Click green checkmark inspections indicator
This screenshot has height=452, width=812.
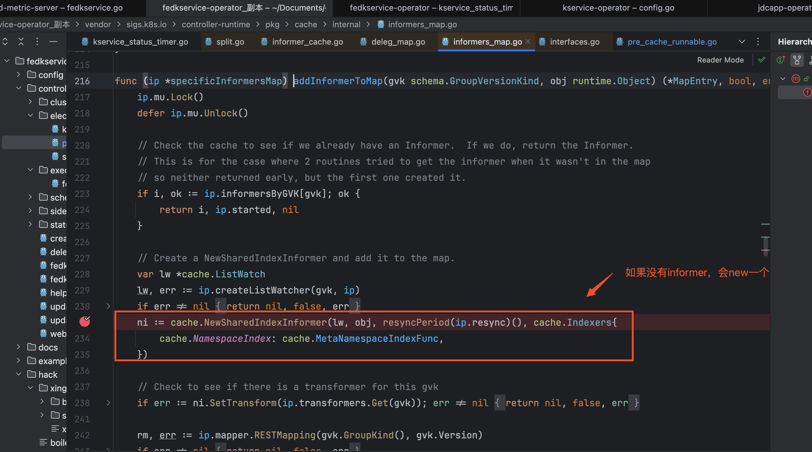761,60
